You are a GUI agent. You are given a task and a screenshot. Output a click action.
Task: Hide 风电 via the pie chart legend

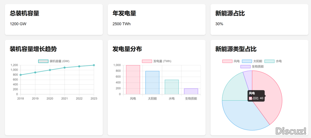coord(231,61)
